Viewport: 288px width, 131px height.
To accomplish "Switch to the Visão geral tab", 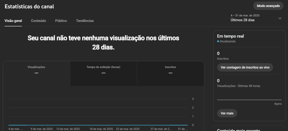I will (13, 21).
